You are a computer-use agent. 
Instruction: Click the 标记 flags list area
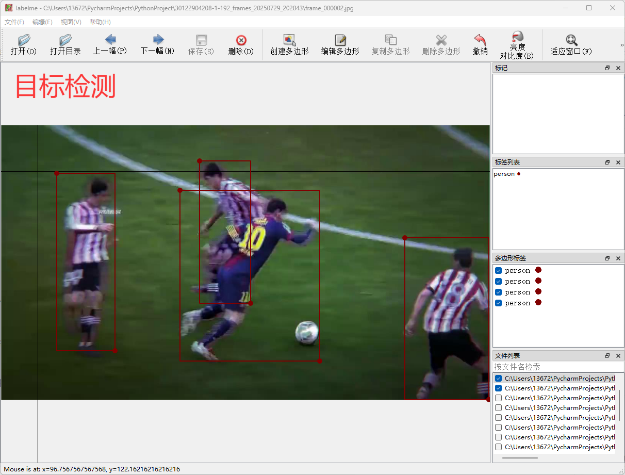(558, 114)
